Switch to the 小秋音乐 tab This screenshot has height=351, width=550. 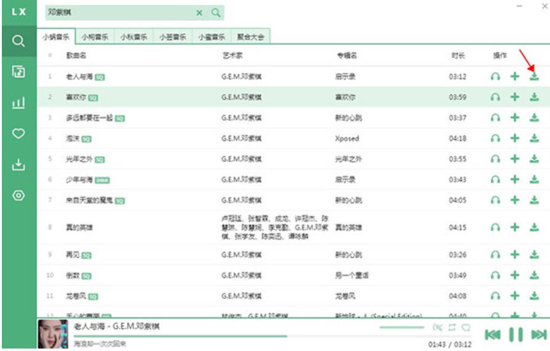134,37
